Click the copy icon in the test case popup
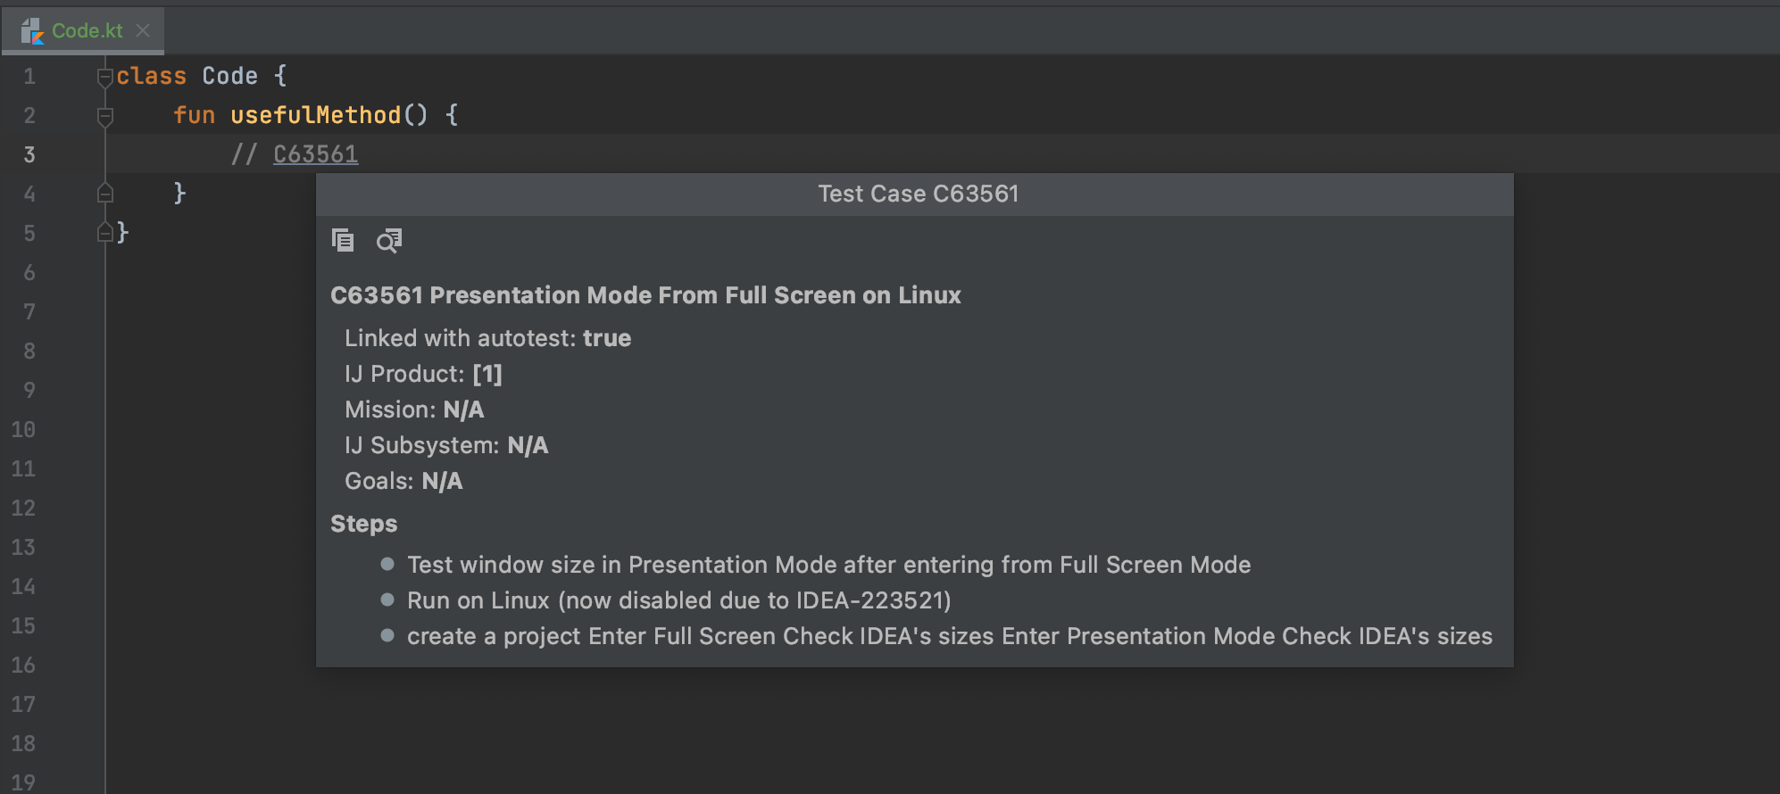The width and height of the screenshot is (1780, 794). (x=343, y=240)
